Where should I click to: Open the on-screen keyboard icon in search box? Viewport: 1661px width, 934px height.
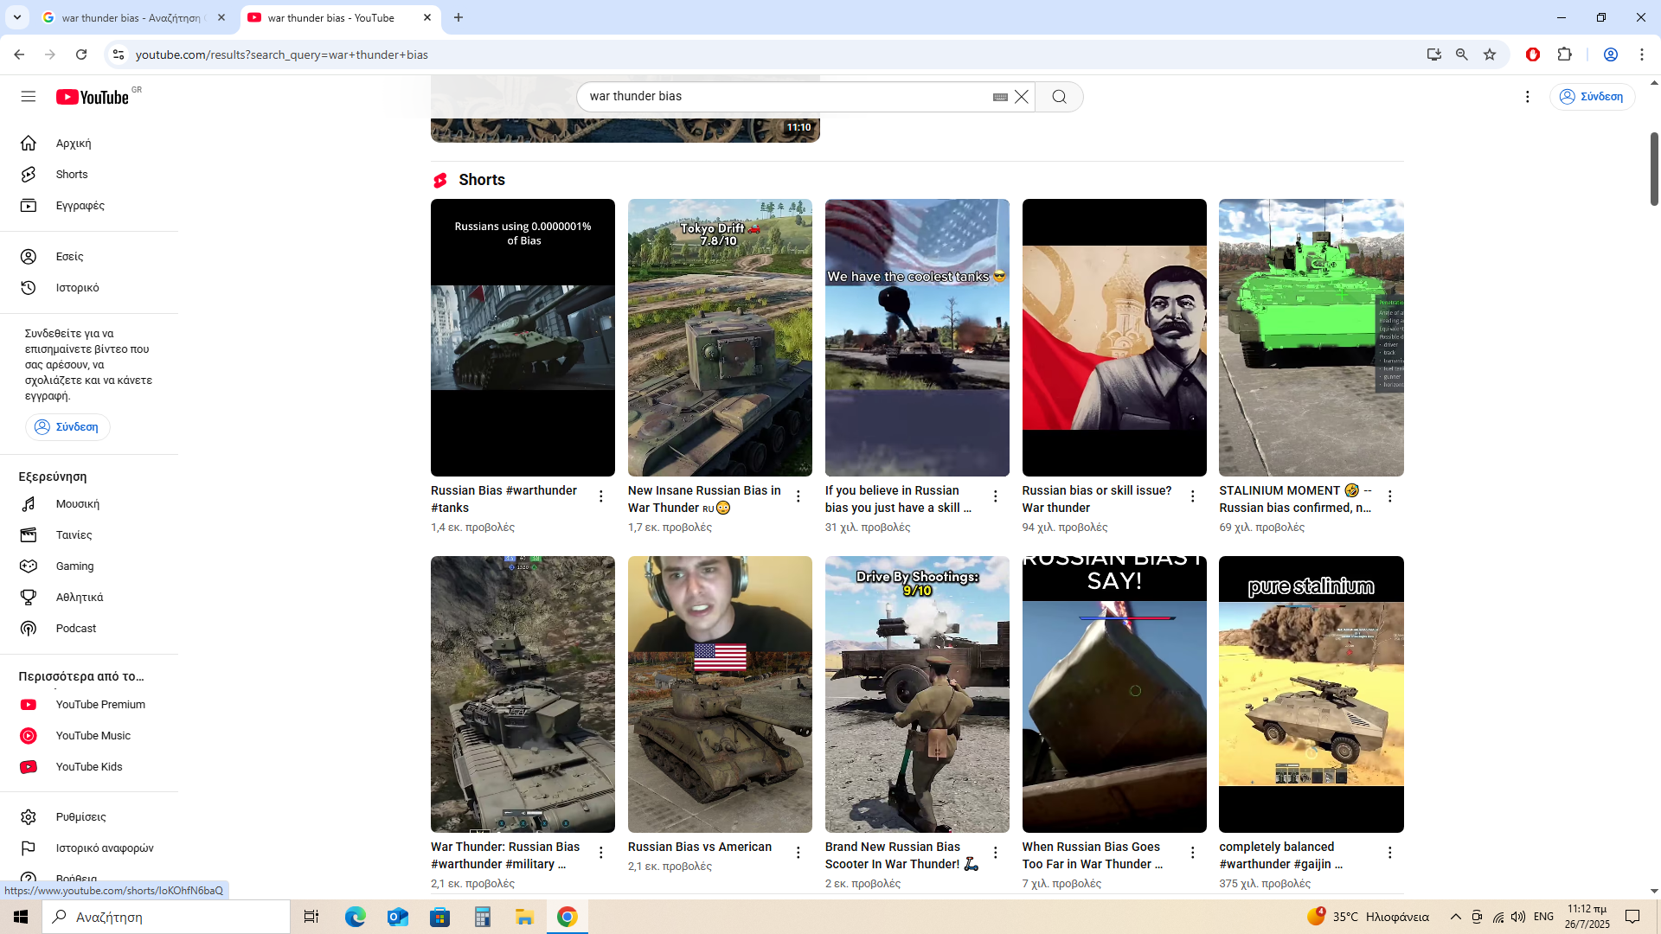click(x=1000, y=97)
